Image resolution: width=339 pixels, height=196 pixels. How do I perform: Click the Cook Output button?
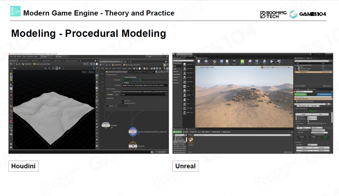(x=321, y=148)
